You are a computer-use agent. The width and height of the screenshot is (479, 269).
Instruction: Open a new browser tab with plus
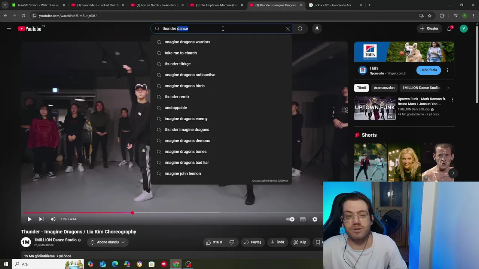[370, 5]
